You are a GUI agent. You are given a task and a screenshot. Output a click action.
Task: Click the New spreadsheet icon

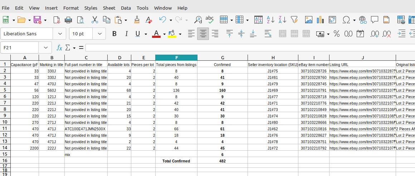pyautogui.click(x=6, y=20)
